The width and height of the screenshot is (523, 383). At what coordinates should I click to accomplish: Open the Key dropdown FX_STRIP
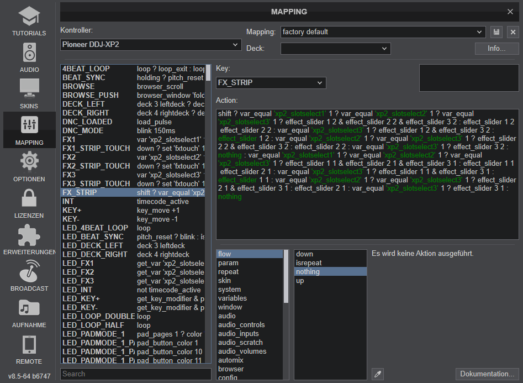[271, 83]
